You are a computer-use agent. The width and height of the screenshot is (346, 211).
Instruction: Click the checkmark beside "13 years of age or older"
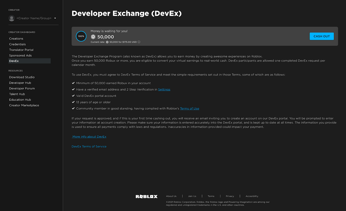(73, 102)
